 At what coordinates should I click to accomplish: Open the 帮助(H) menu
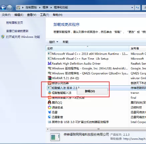point(57,15)
